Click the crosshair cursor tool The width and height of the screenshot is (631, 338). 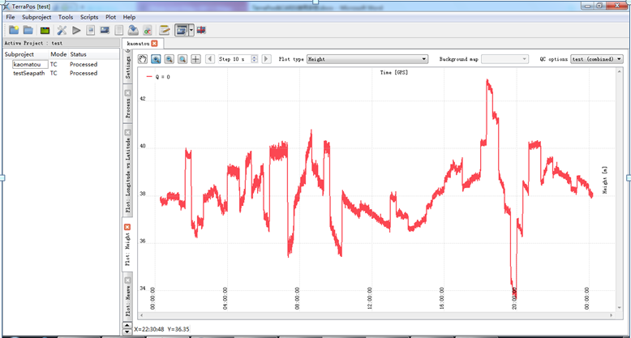195,59
